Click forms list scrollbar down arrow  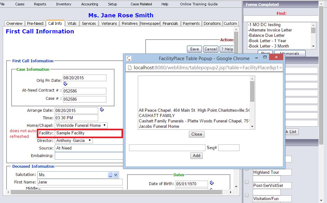(313, 46)
